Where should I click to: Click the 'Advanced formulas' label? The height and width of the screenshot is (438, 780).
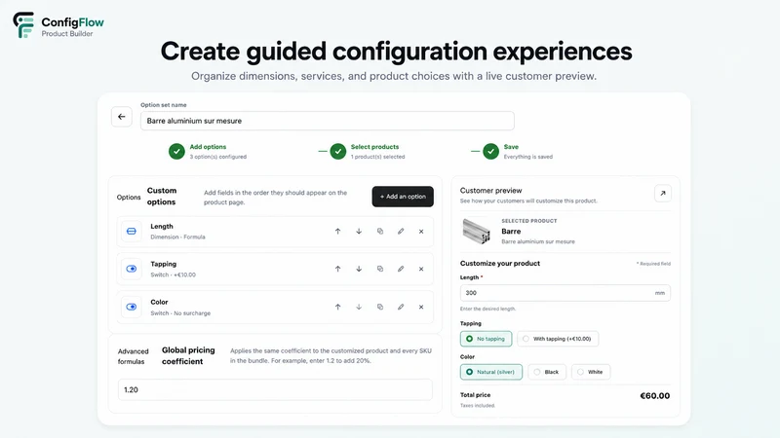coord(133,356)
